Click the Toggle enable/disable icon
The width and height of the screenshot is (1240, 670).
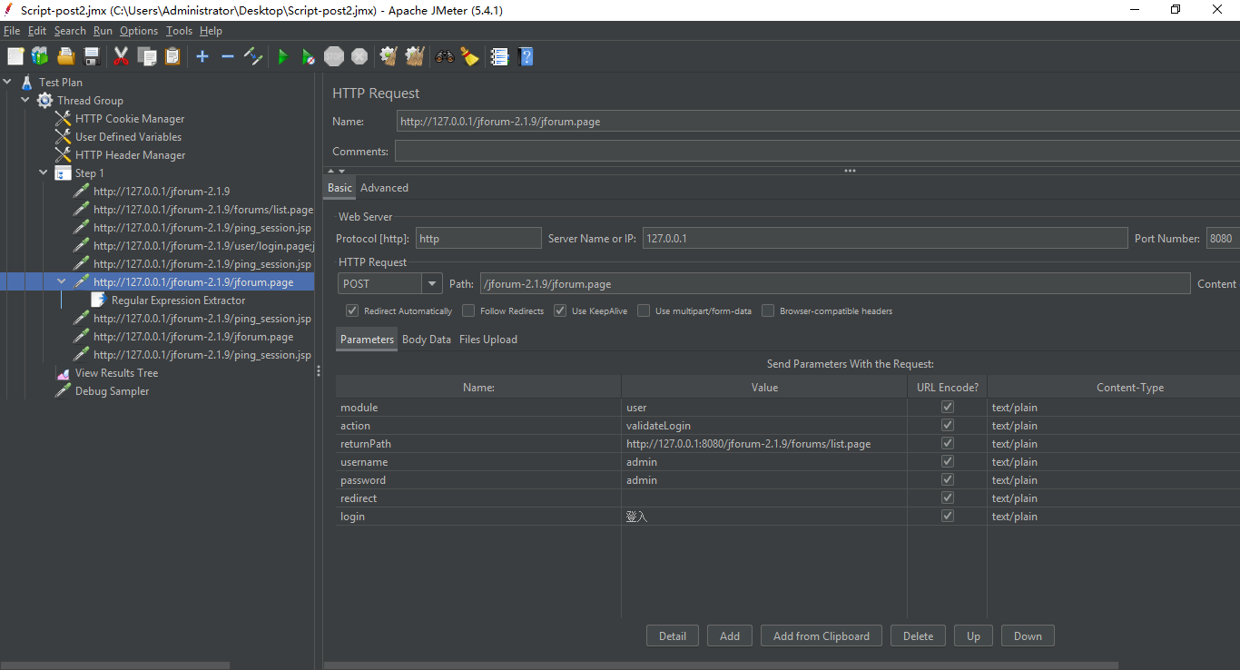(x=253, y=56)
